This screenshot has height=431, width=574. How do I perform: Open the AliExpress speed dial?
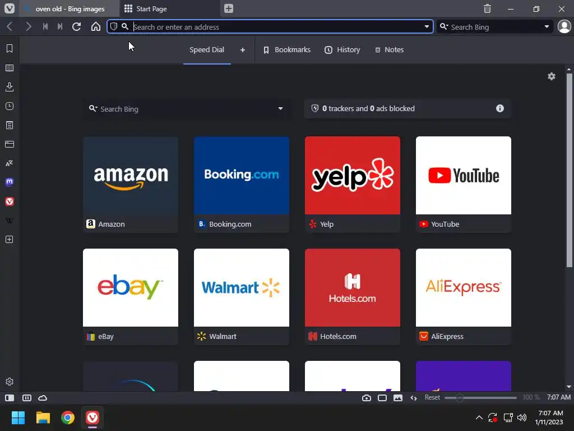click(464, 296)
